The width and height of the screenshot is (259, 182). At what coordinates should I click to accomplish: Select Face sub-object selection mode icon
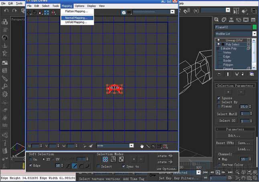pyautogui.click(x=121, y=159)
